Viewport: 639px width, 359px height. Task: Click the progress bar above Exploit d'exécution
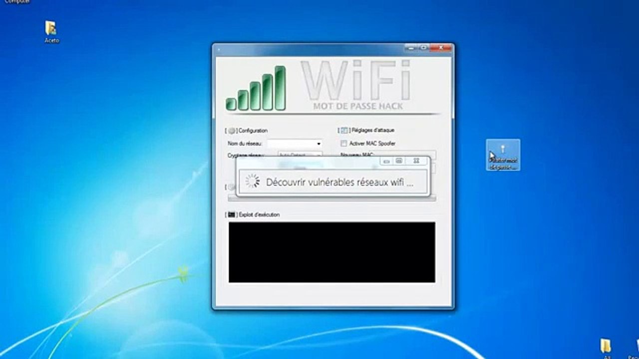(332, 198)
